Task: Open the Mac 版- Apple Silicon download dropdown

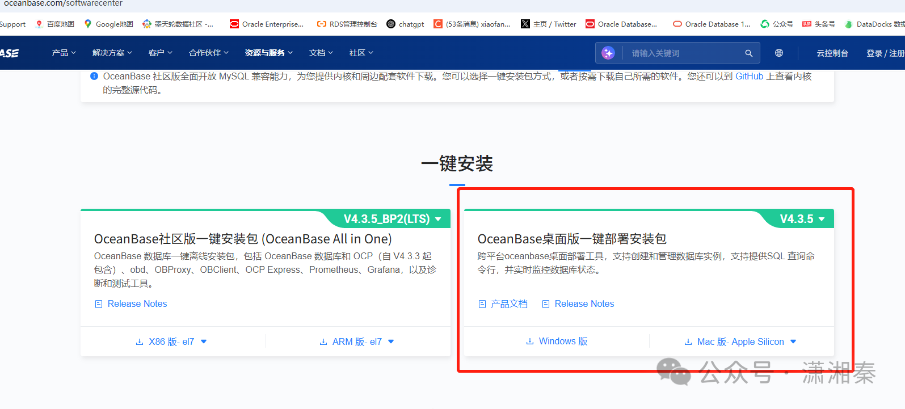Action: (x=740, y=341)
